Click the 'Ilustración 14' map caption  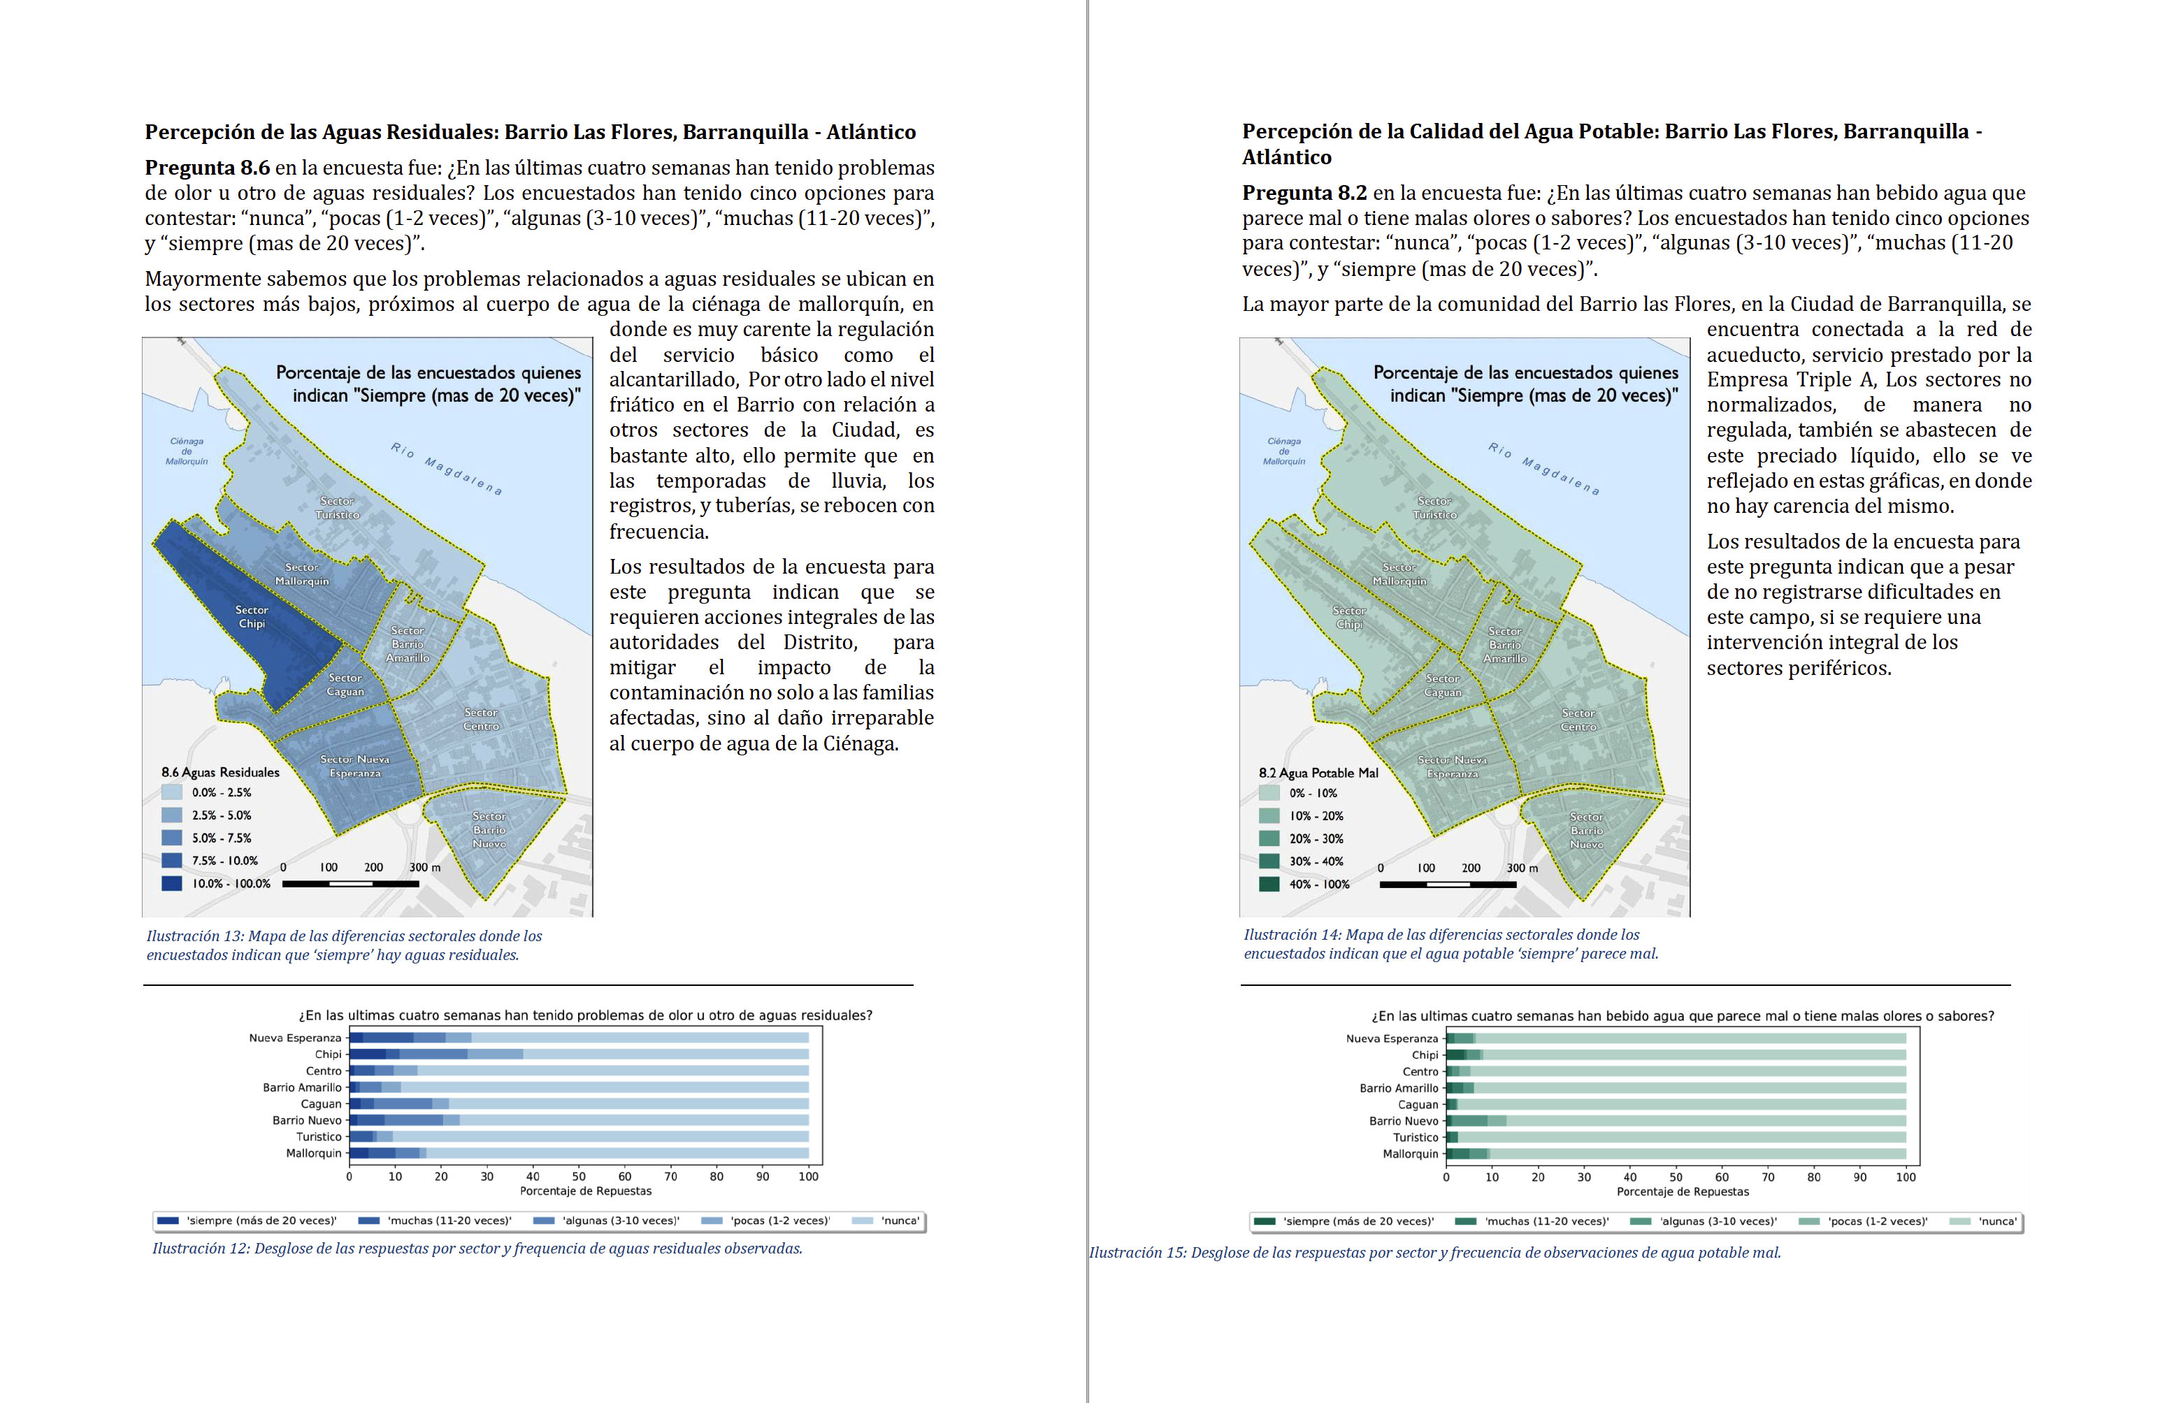tap(1450, 944)
